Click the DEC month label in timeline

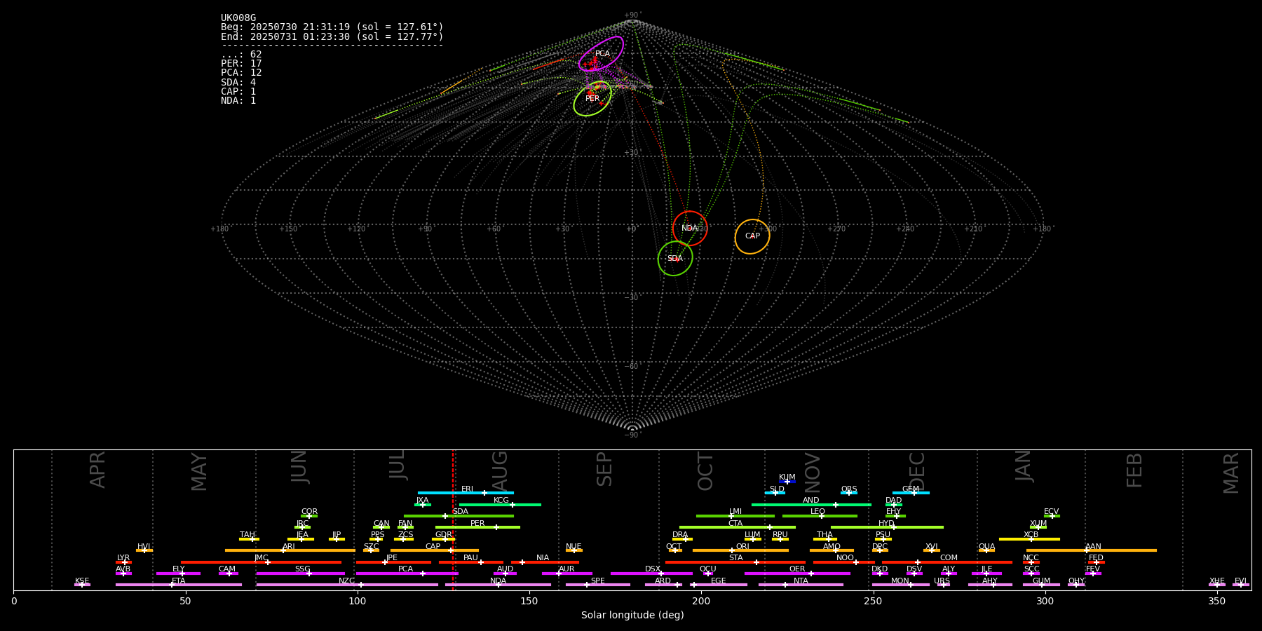tap(917, 471)
